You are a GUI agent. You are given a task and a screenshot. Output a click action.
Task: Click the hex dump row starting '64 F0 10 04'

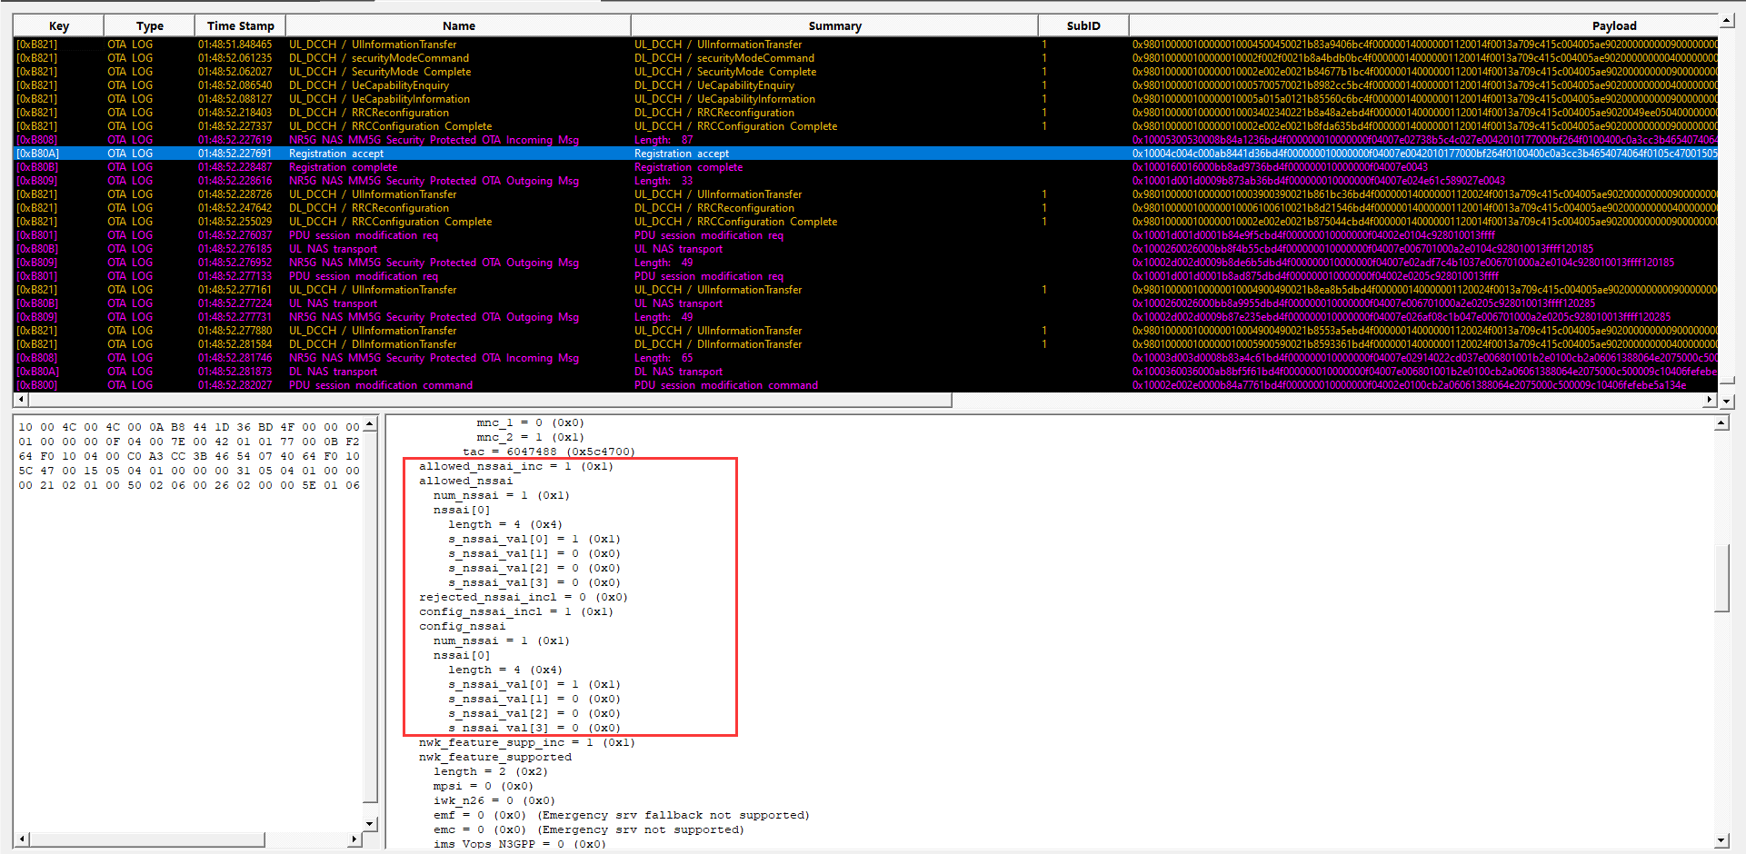pyautogui.click(x=189, y=456)
